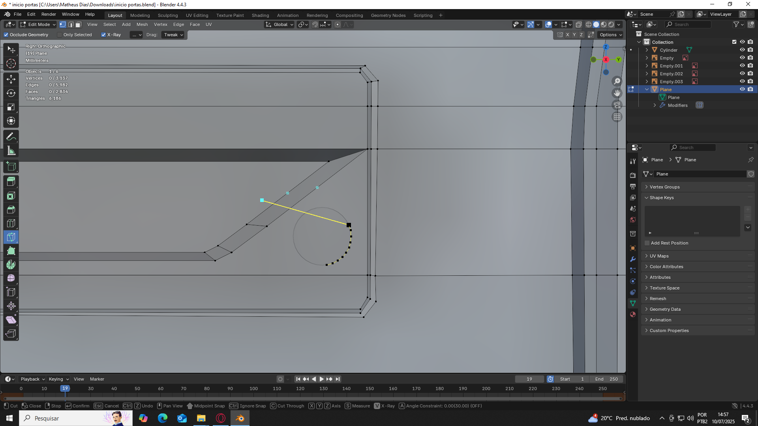Open the Material properties tab
Image resolution: width=758 pixels, height=426 pixels.
pyautogui.click(x=633, y=314)
